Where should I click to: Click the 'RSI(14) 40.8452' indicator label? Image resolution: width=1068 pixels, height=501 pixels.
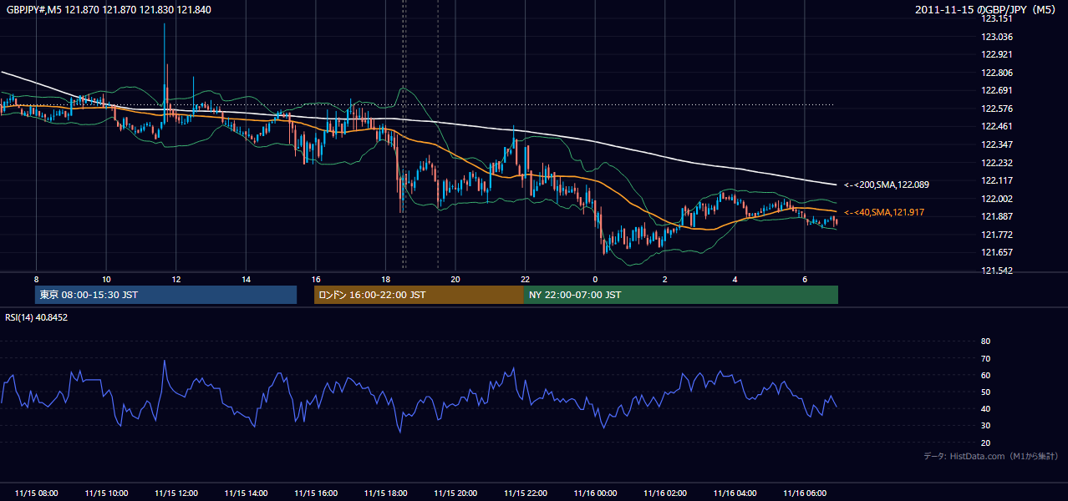coord(37,317)
